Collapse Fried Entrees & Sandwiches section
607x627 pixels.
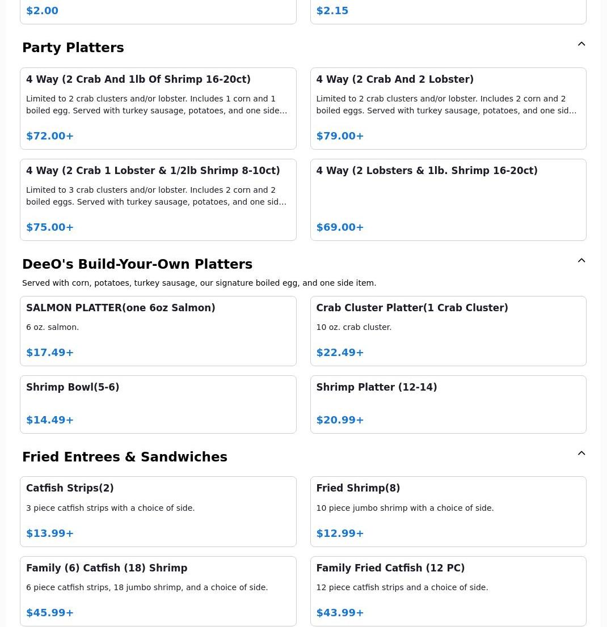[581, 454]
